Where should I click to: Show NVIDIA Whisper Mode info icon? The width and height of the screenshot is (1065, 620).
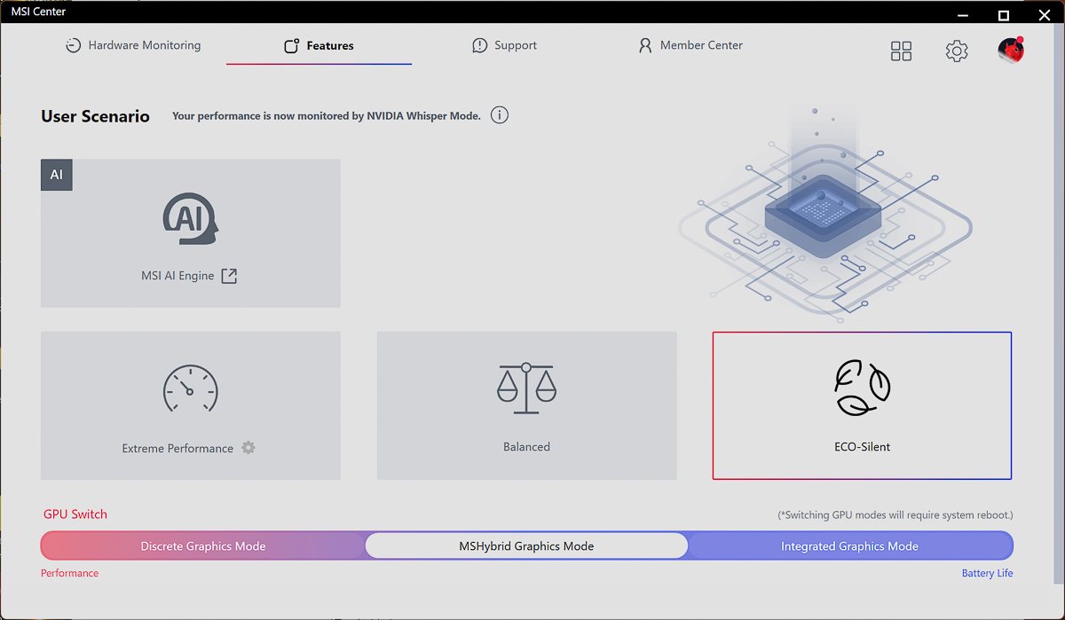coord(500,115)
